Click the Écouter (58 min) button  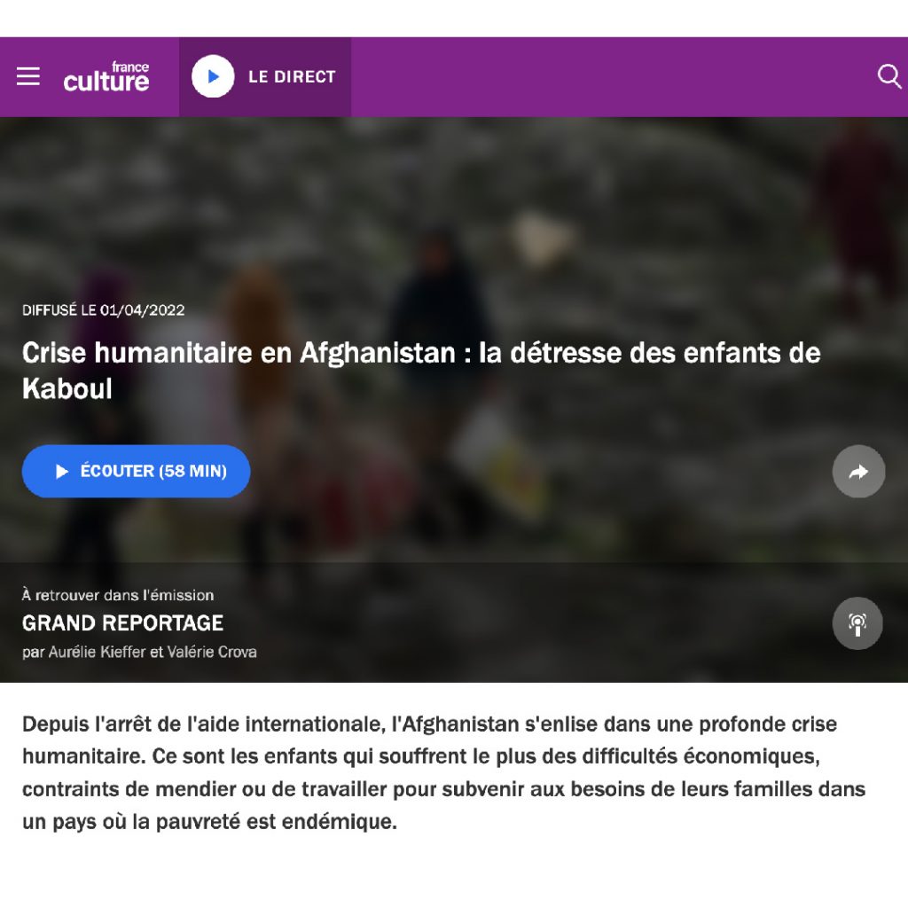click(136, 472)
